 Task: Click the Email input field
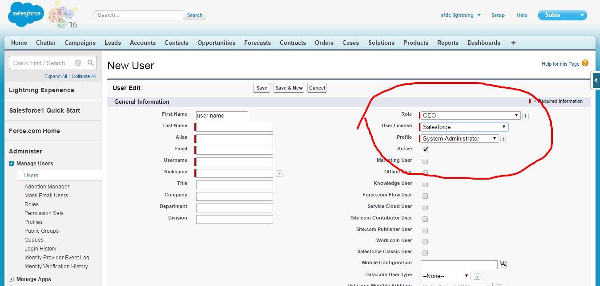234,150
